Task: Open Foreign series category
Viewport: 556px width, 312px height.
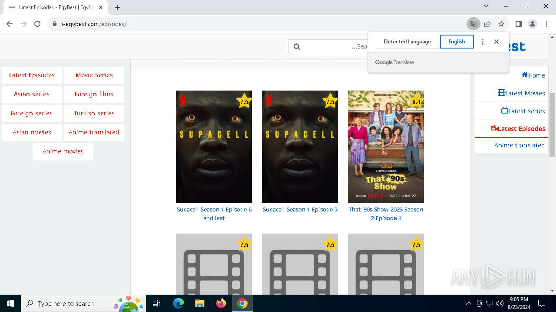Action: [32, 113]
